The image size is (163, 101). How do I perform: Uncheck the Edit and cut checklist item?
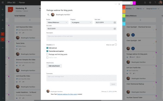pos(47,48)
